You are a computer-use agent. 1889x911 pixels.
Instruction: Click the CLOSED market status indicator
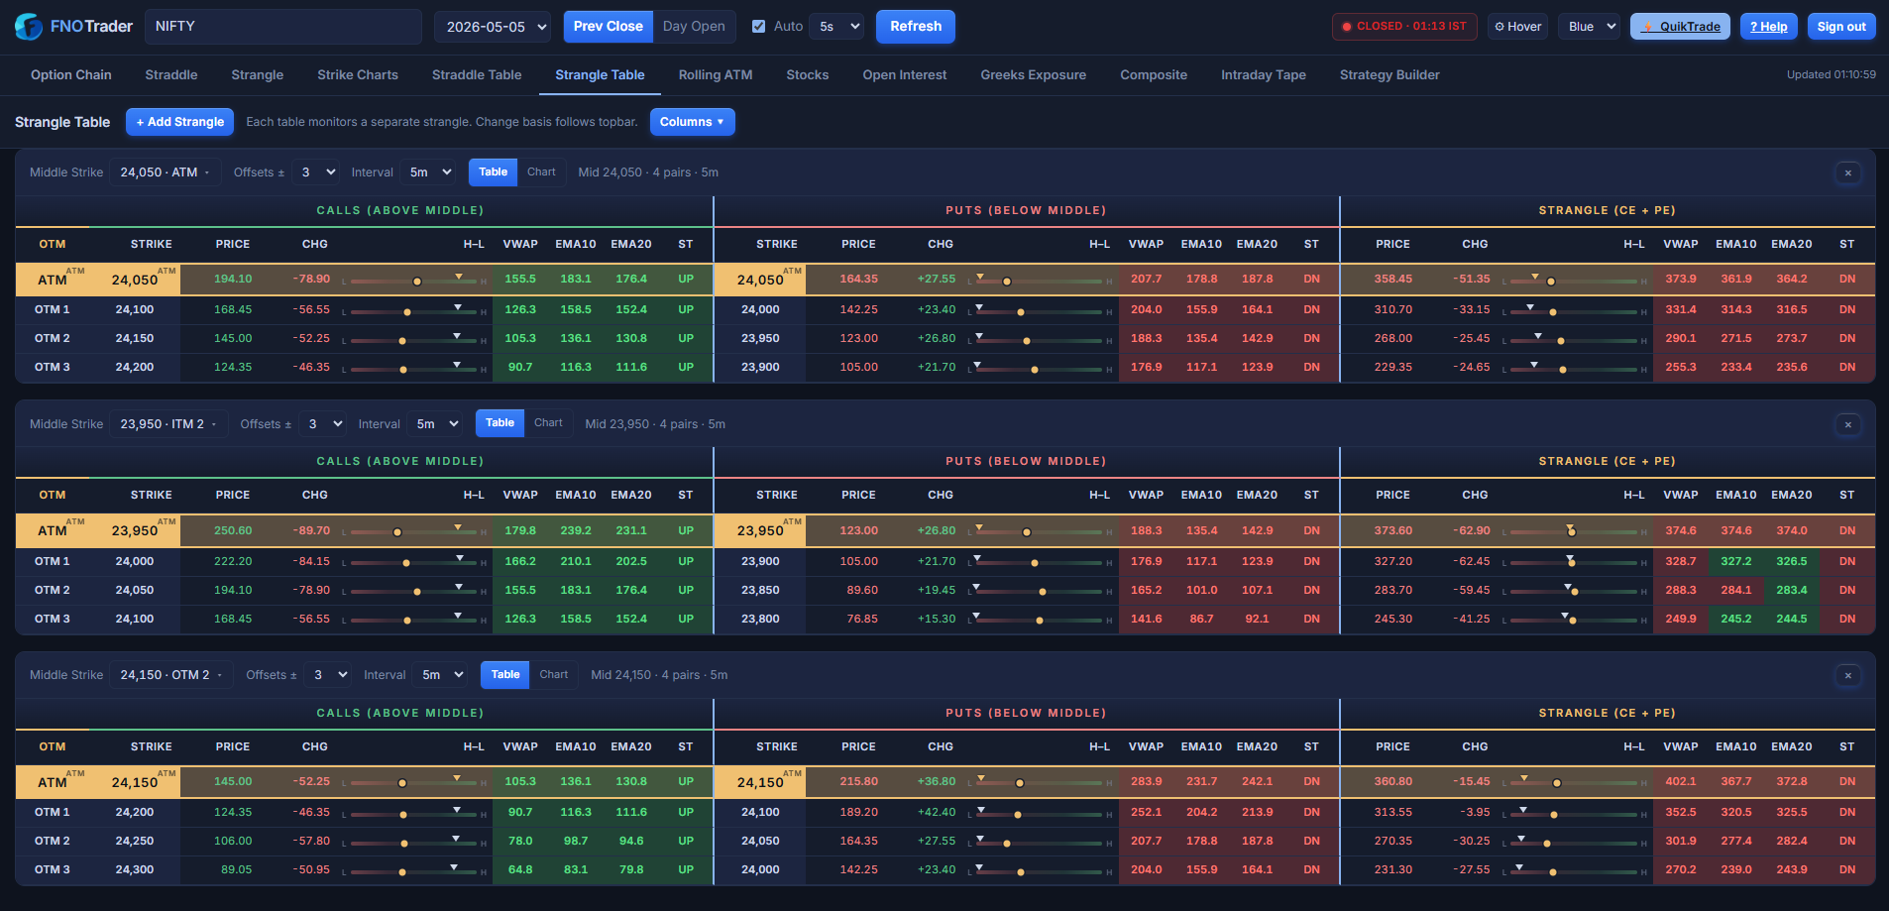click(1404, 27)
